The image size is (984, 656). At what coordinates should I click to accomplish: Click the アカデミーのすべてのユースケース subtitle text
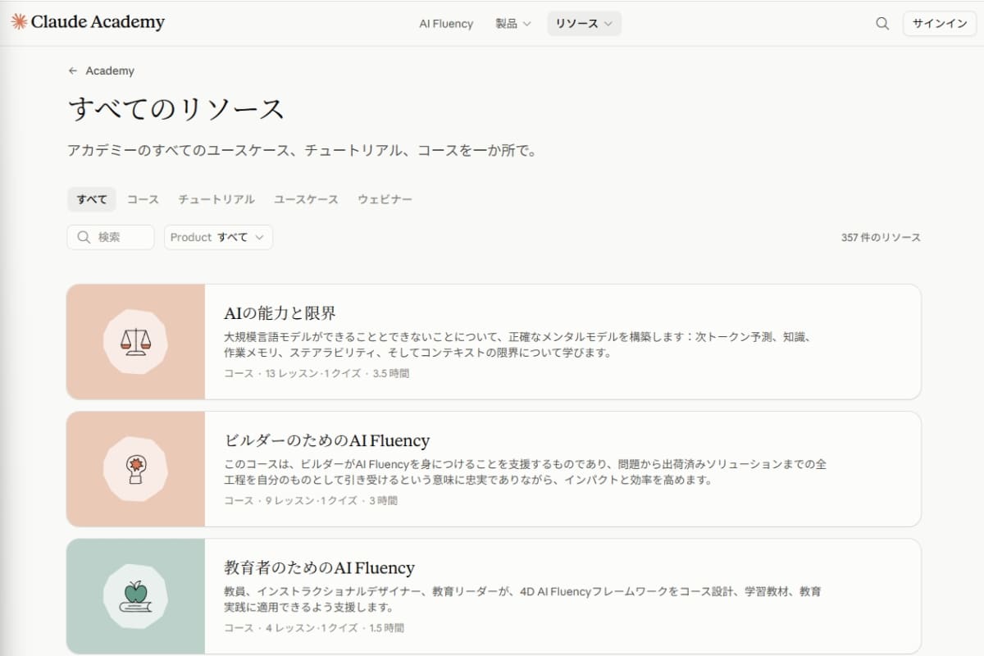pyautogui.click(x=302, y=152)
